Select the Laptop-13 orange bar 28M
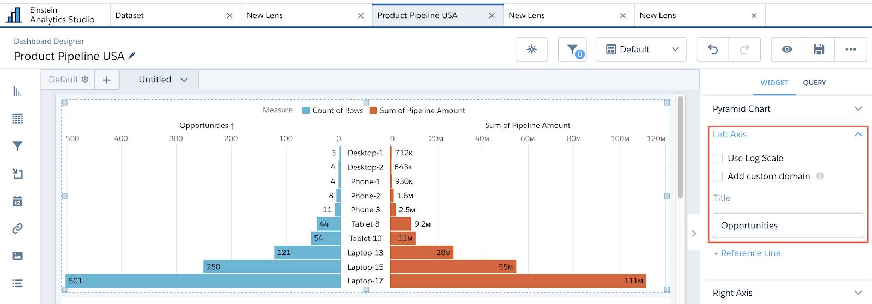 422,252
